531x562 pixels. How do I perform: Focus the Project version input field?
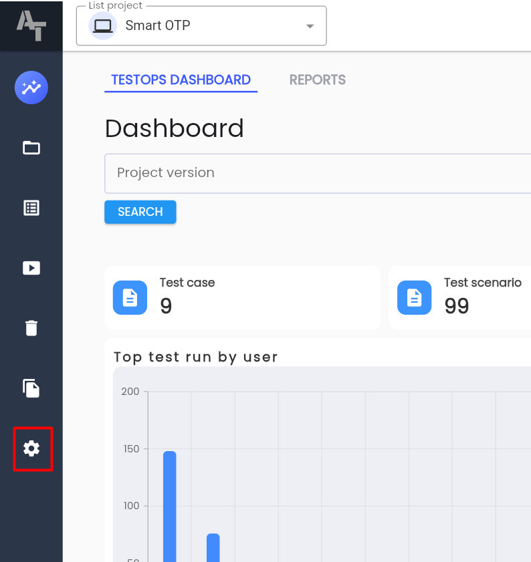click(318, 174)
